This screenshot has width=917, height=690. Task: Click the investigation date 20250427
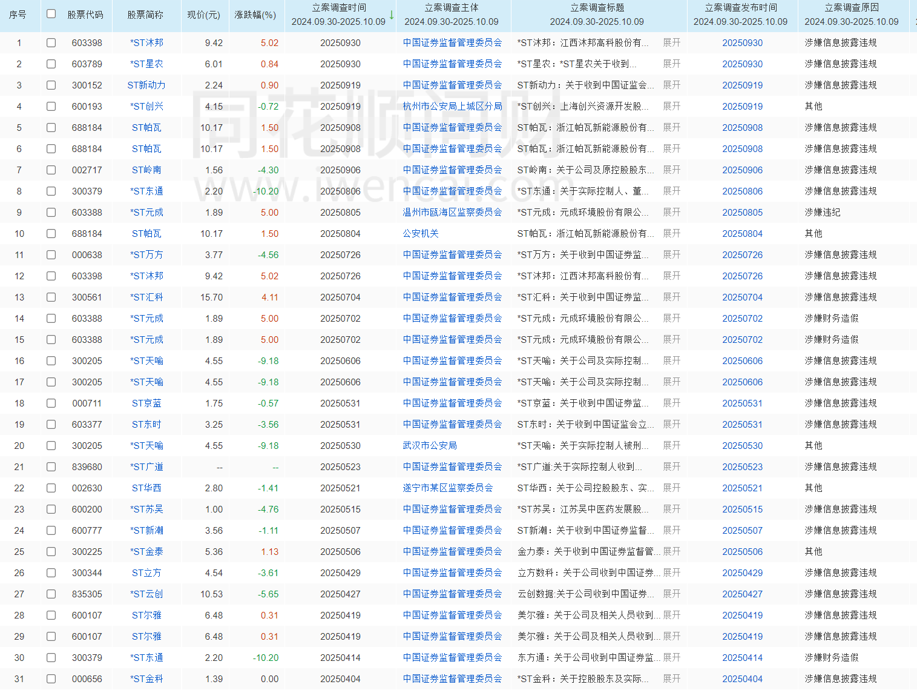tap(341, 594)
